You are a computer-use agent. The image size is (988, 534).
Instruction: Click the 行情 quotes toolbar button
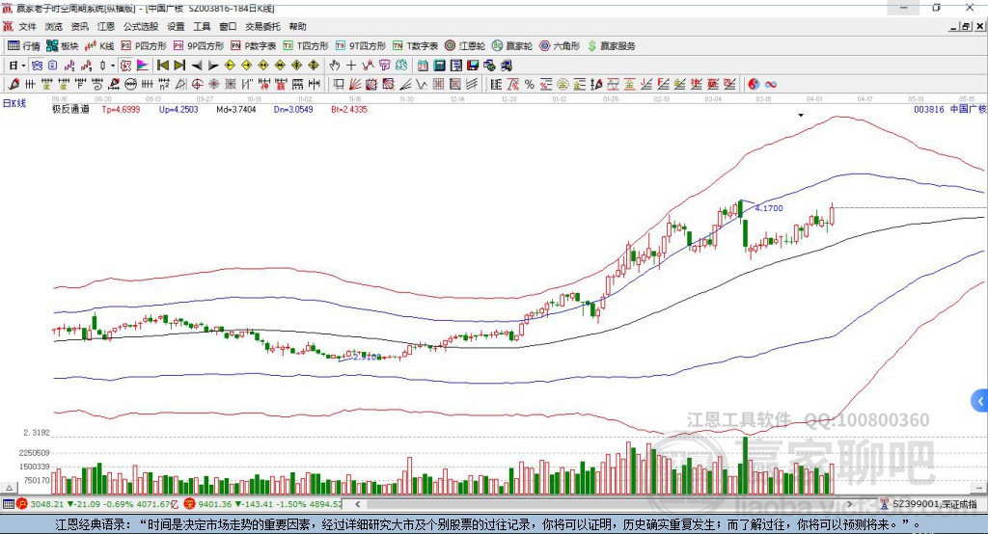coord(24,46)
